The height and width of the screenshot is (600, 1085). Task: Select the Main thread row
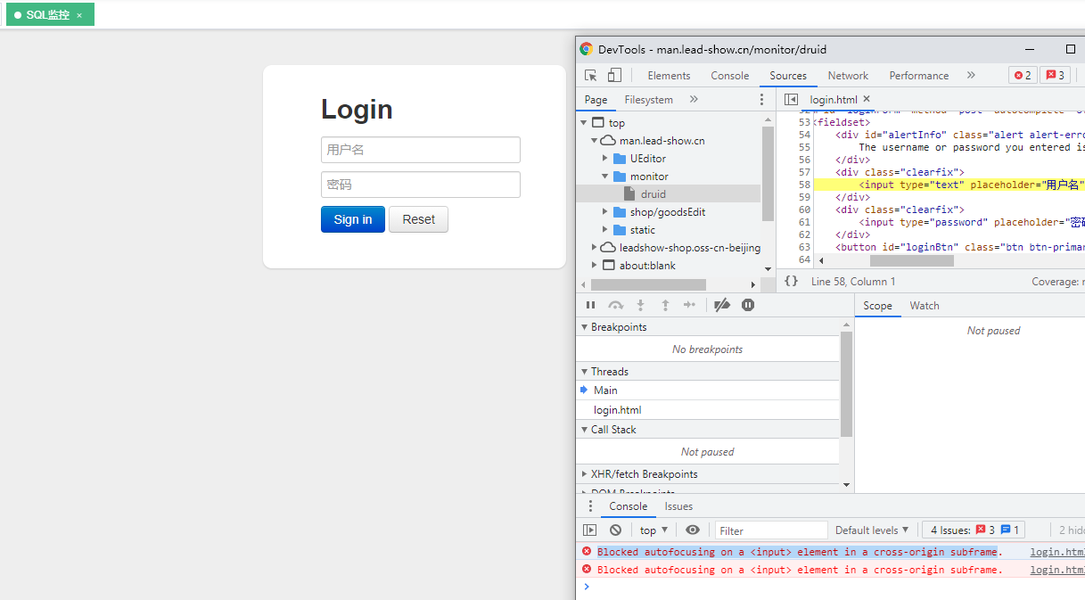pos(708,390)
